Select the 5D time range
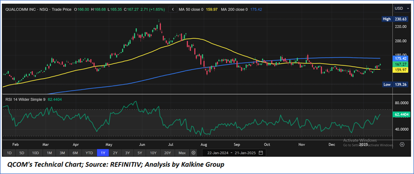This screenshot has height=174, width=414. click(x=22, y=152)
